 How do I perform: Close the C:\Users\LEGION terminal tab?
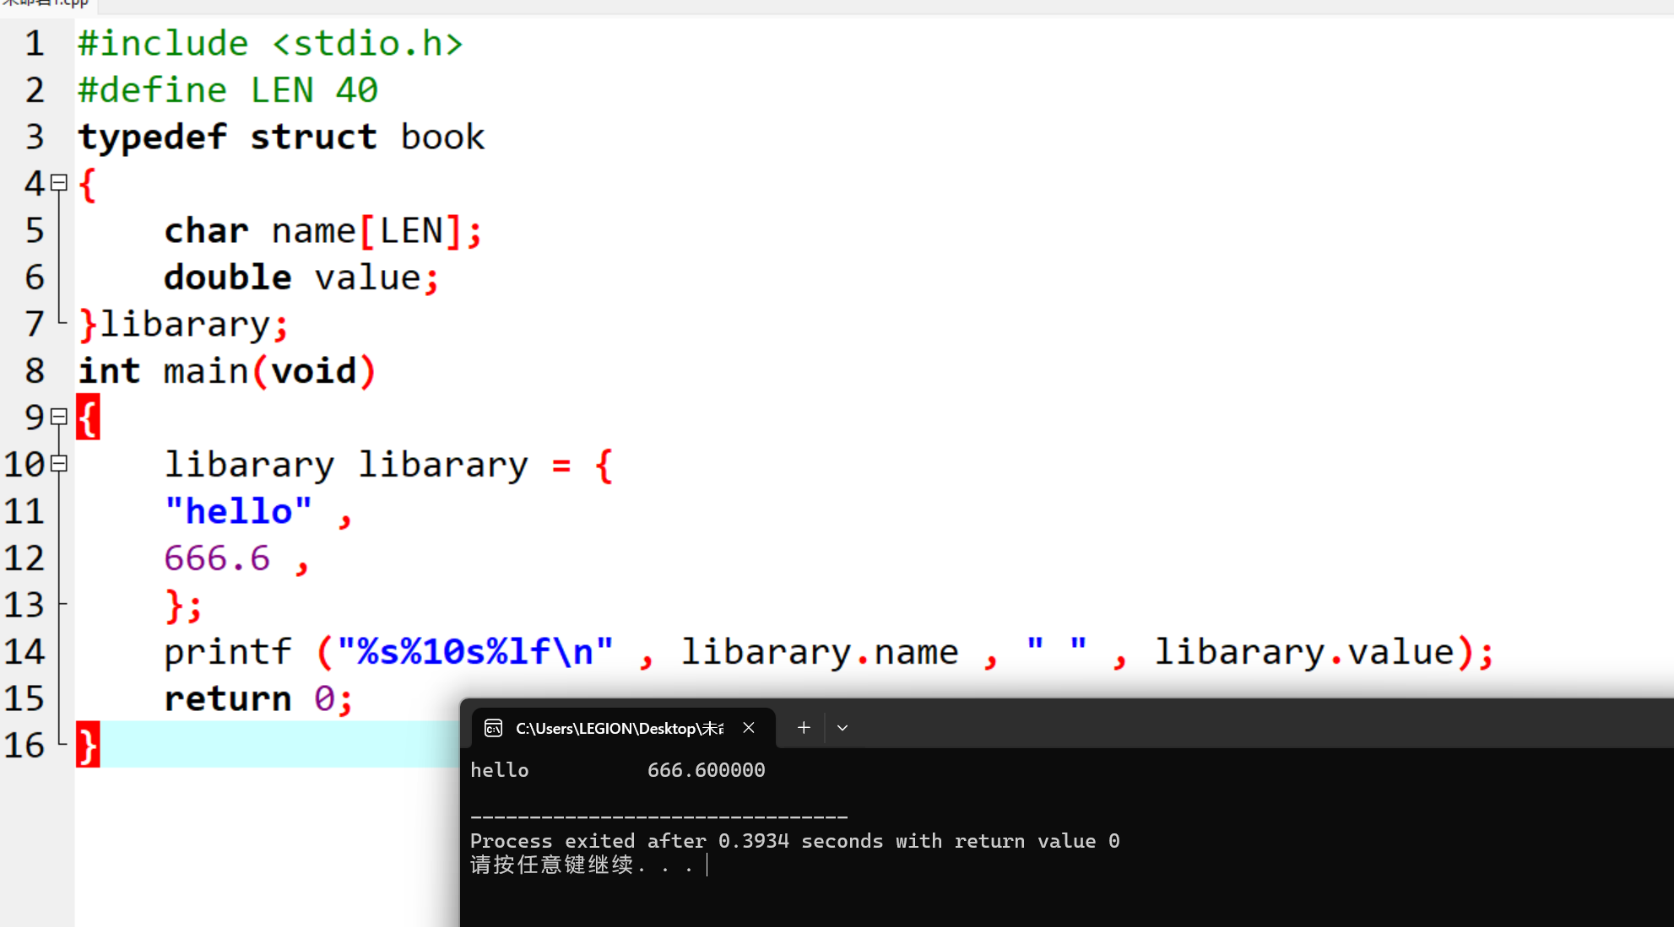(749, 727)
